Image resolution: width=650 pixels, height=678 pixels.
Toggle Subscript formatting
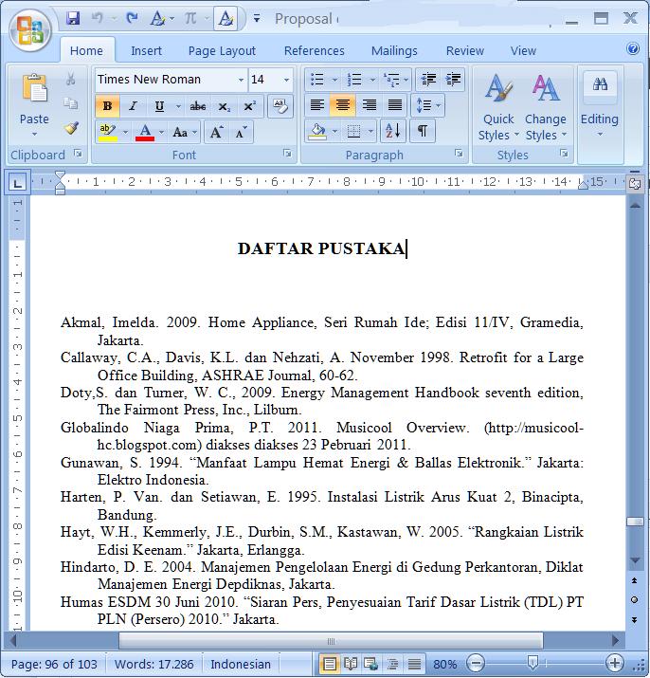pyautogui.click(x=224, y=106)
